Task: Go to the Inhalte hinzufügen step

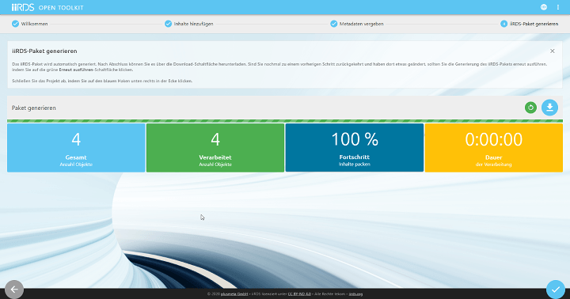Action: 189,24
